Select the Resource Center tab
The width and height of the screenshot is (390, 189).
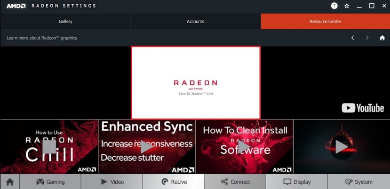coord(326,21)
